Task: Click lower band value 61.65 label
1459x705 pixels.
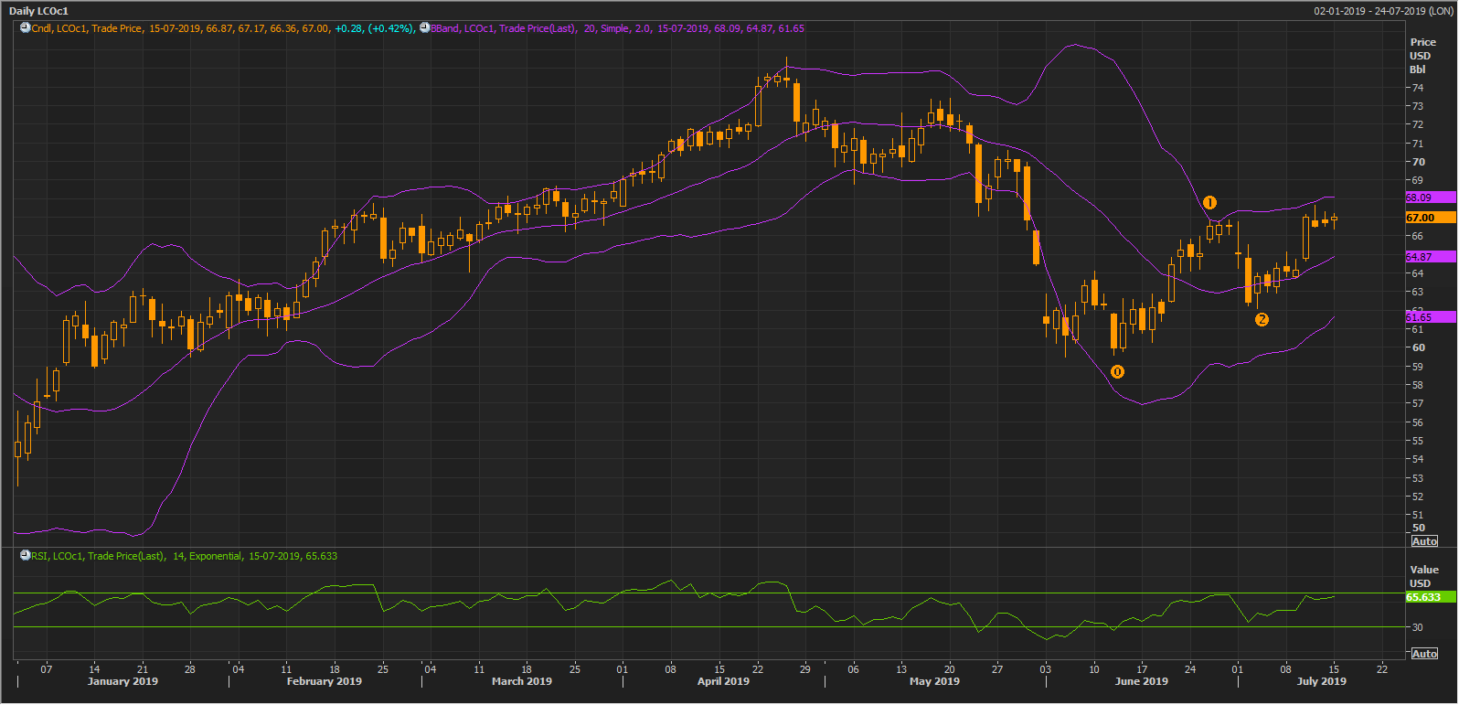Action: point(1431,317)
